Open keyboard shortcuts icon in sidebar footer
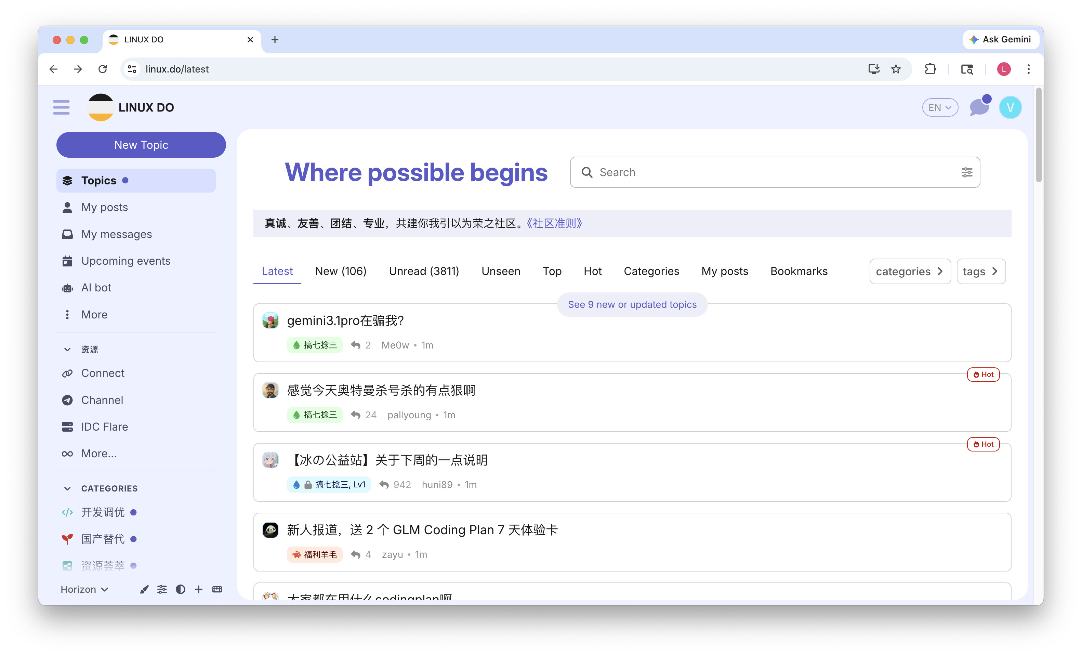This screenshot has height=656, width=1082. [217, 589]
